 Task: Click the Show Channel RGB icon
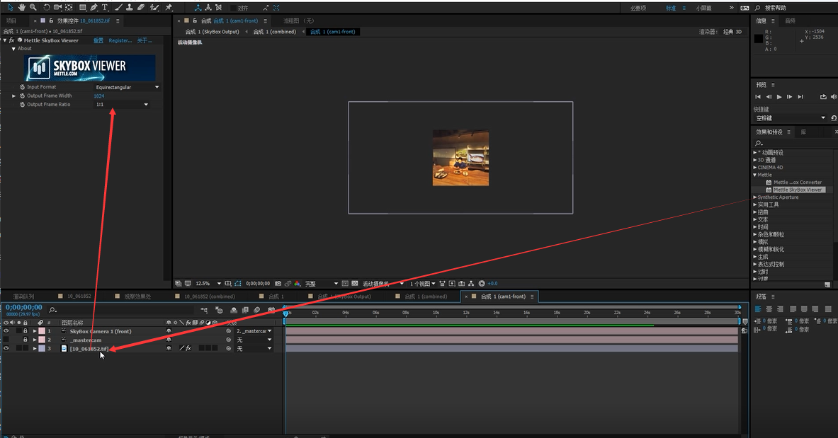coord(298,284)
